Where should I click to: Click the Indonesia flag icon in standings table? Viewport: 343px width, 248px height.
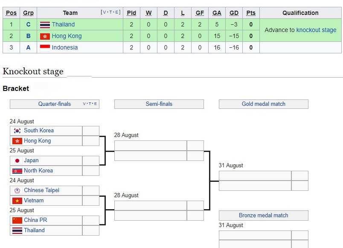coord(45,48)
